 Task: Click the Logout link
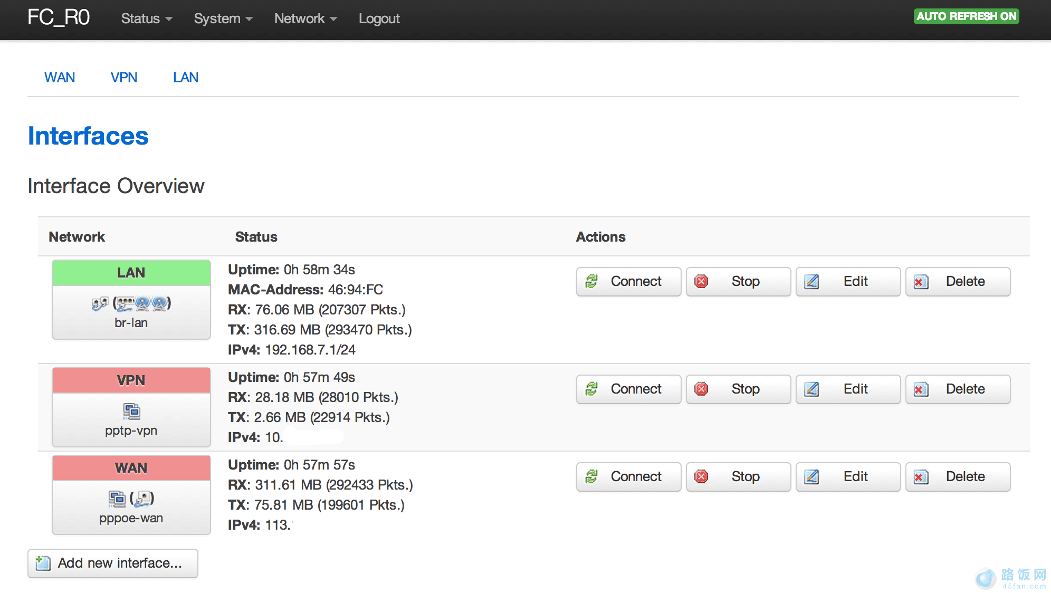click(379, 18)
